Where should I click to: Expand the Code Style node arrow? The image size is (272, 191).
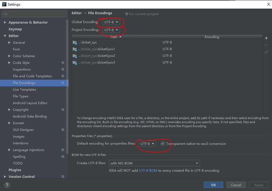[9, 63]
